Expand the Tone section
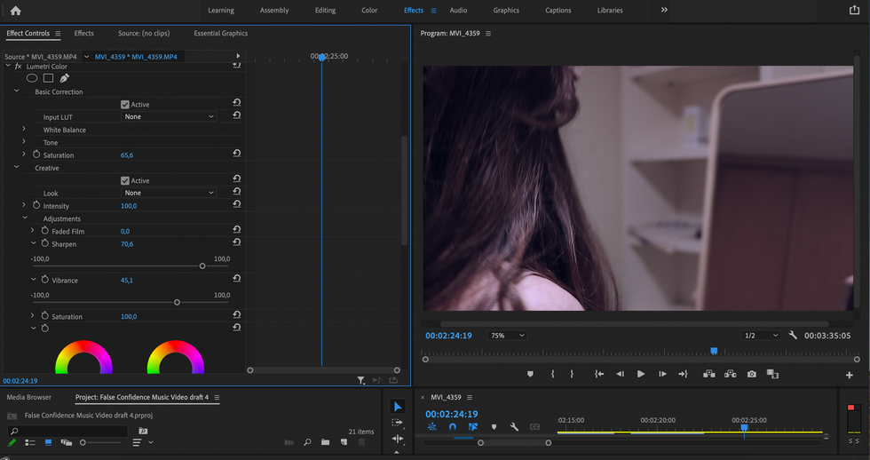The width and height of the screenshot is (870, 460). [24, 141]
